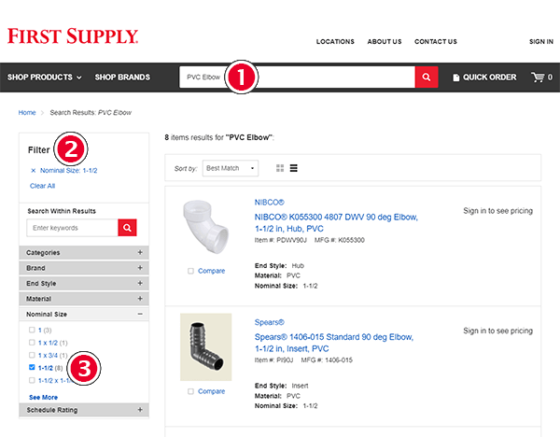
Task: Expand the Schedule Rating filter
Action: (x=84, y=410)
